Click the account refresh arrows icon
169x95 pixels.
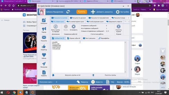click(68, 12)
